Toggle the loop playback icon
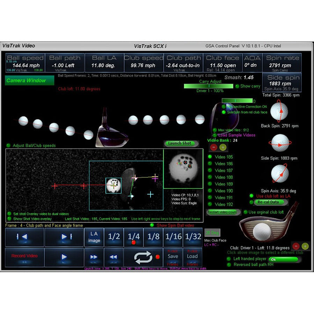Screen dimensions: 314x314 pyautogui.click(x=143, y=257)
